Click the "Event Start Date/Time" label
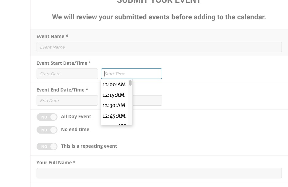This screenshot has width=288, height=187. (64, 63)
